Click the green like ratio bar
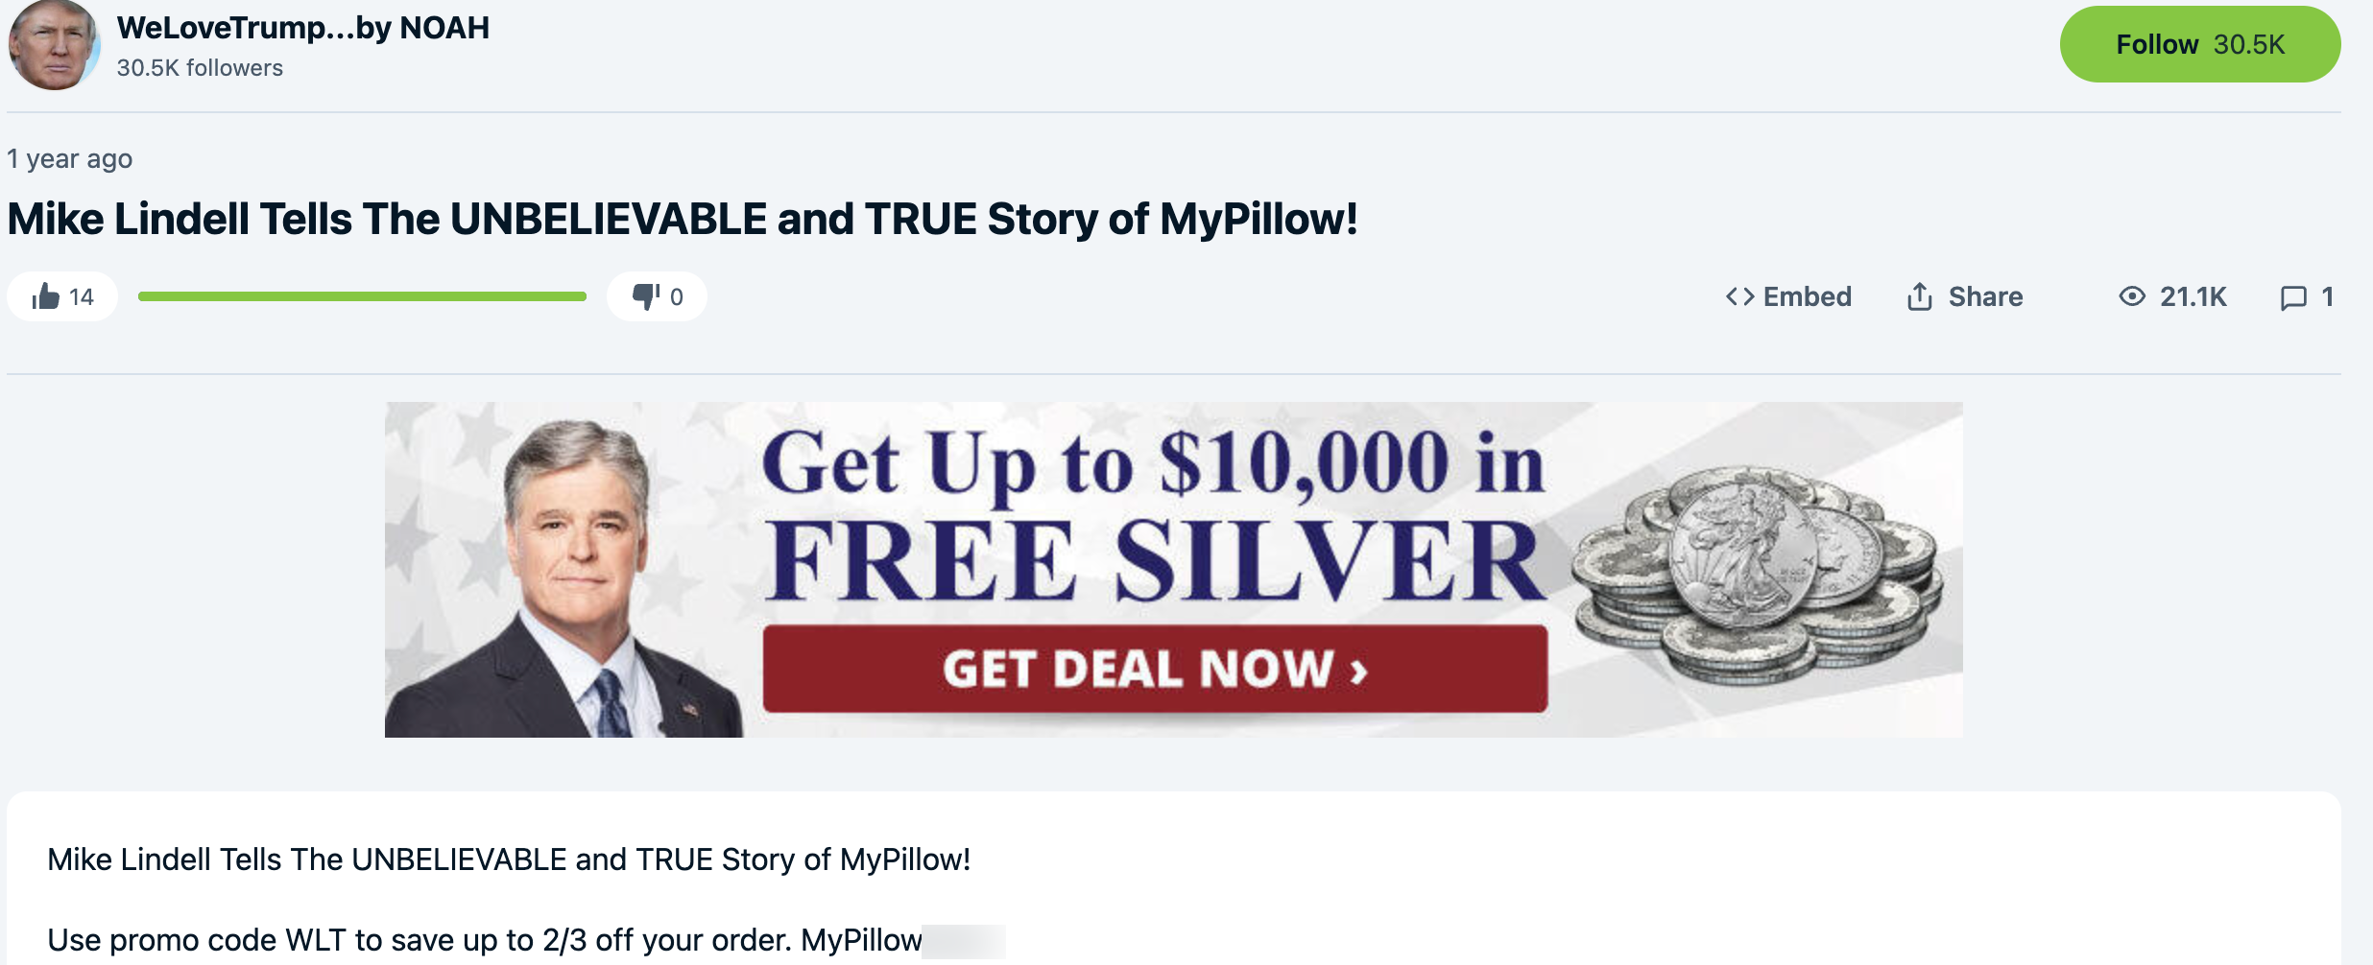 tap(362, 296)
